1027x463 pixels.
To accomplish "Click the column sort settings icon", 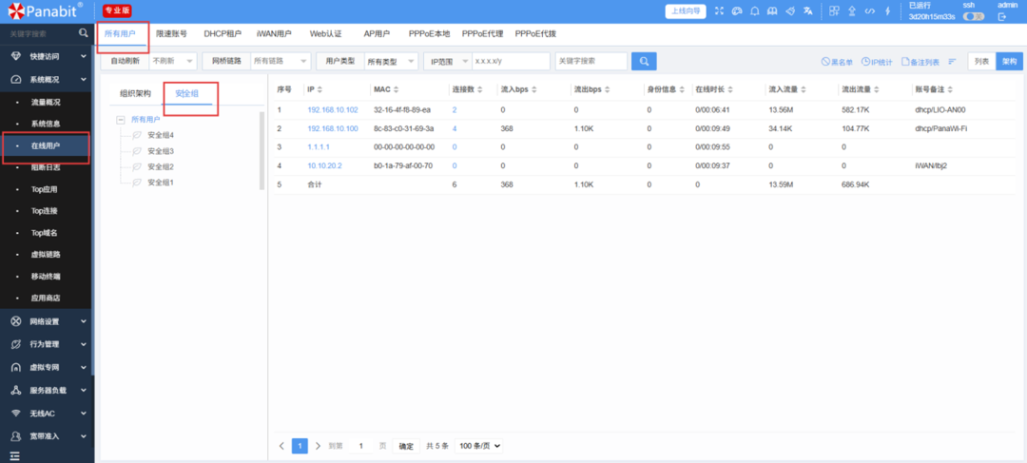I will pyautogui.click(x=952, y=62).
